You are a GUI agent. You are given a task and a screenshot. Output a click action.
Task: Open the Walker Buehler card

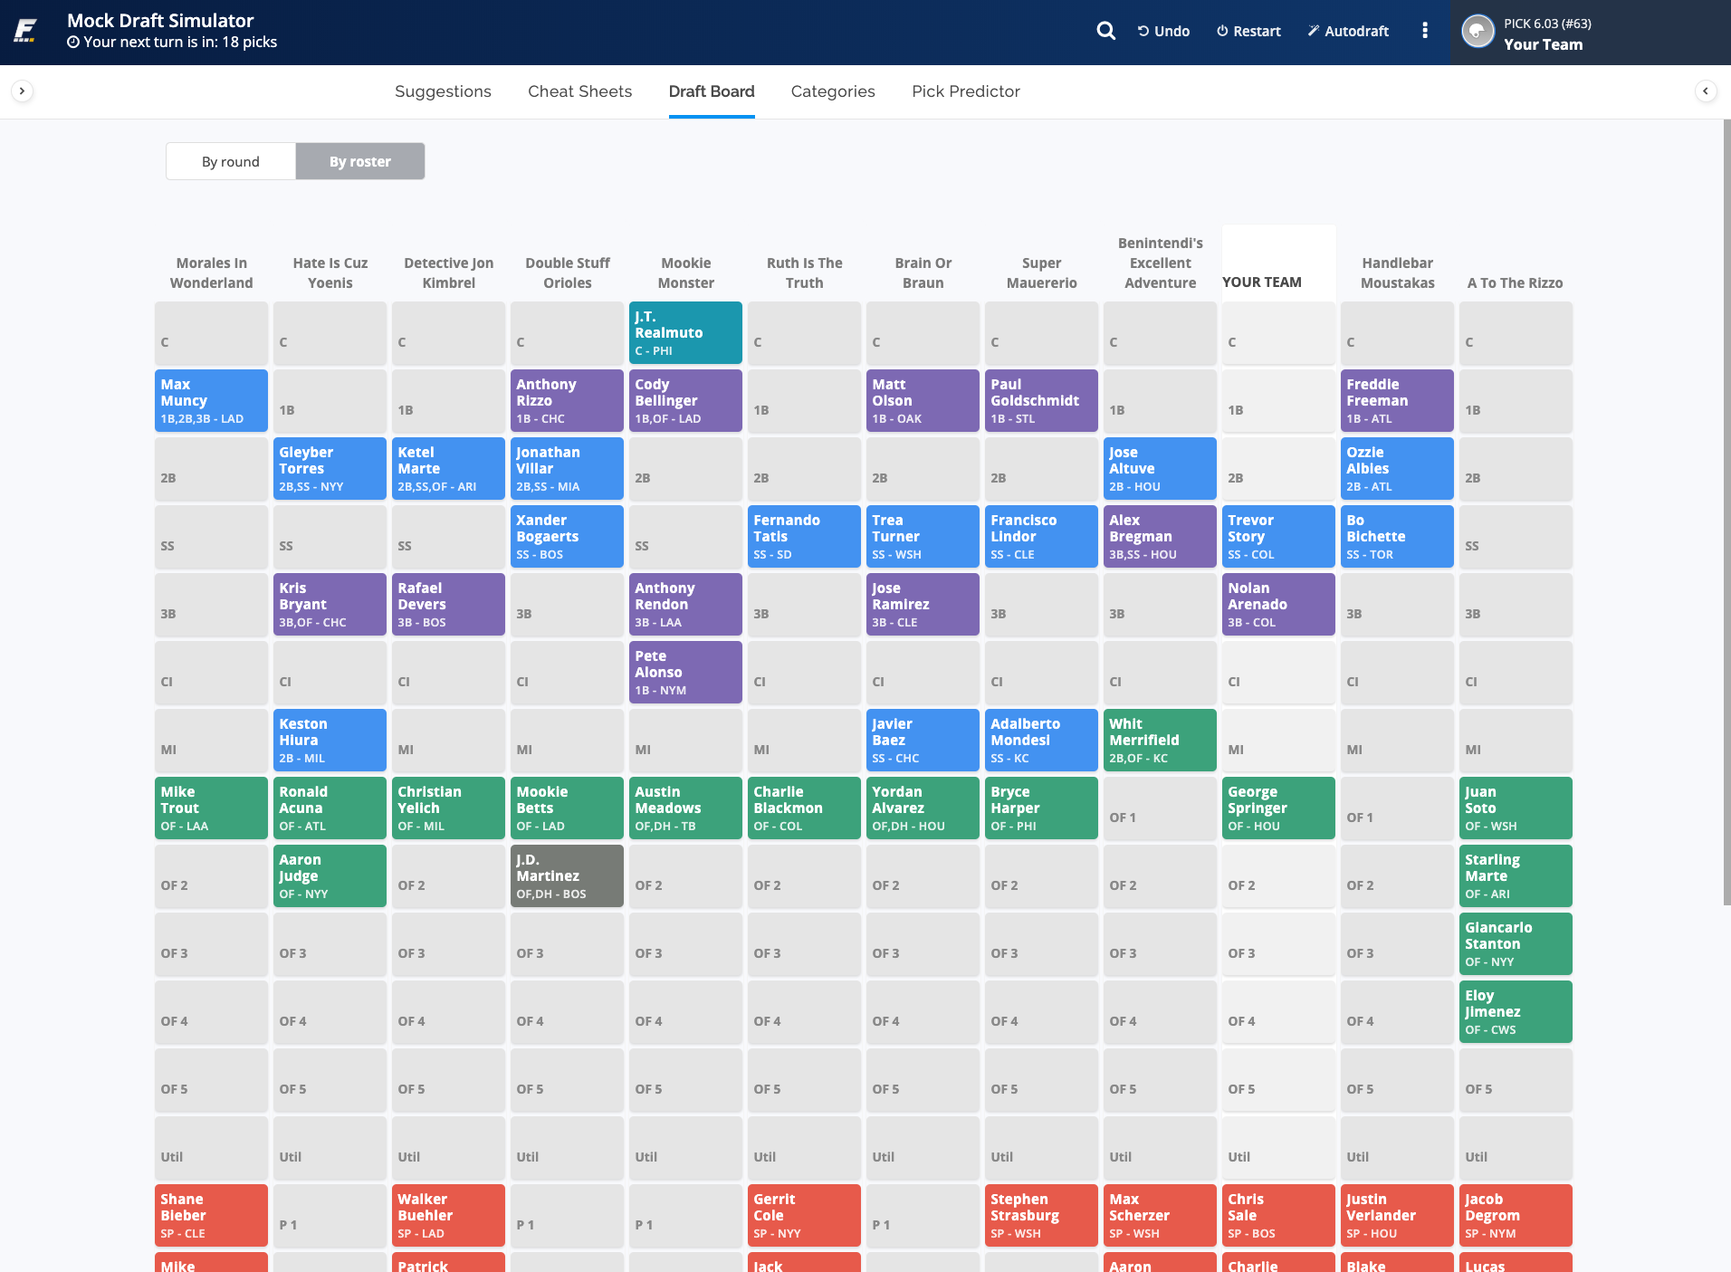pos(449,1215)
